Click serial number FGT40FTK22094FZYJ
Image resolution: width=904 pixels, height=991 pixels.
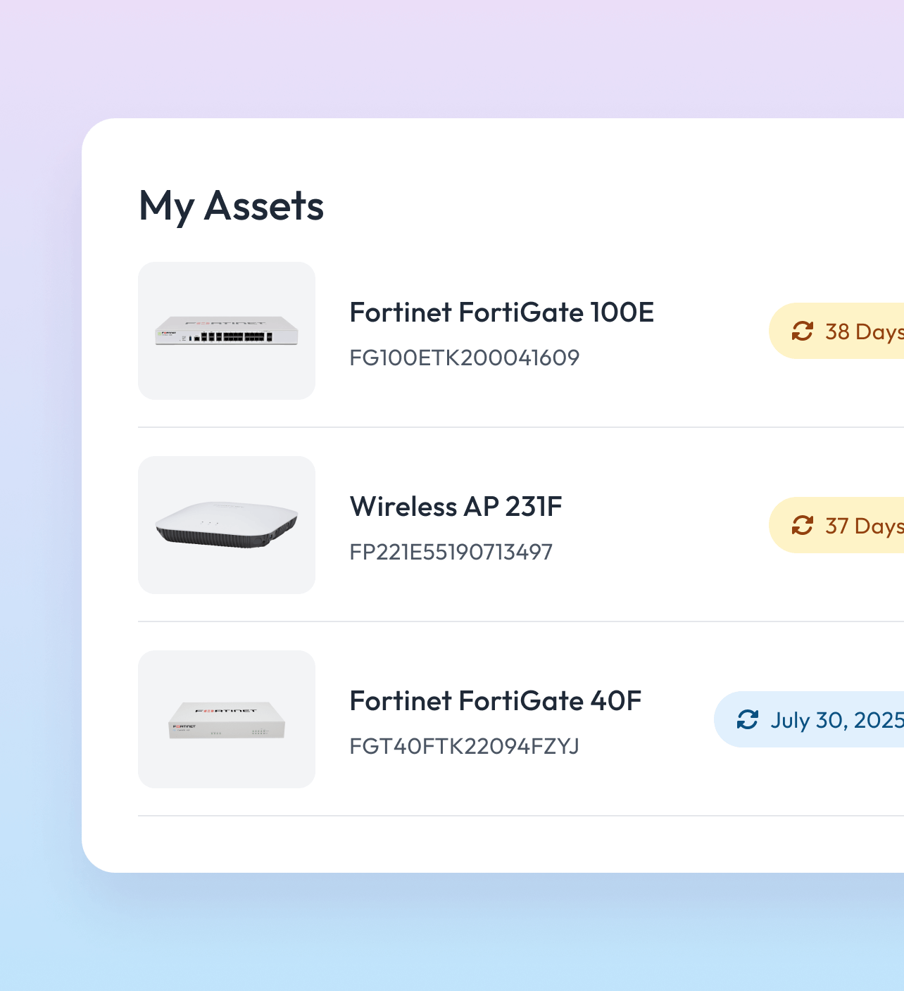[464, 746]
